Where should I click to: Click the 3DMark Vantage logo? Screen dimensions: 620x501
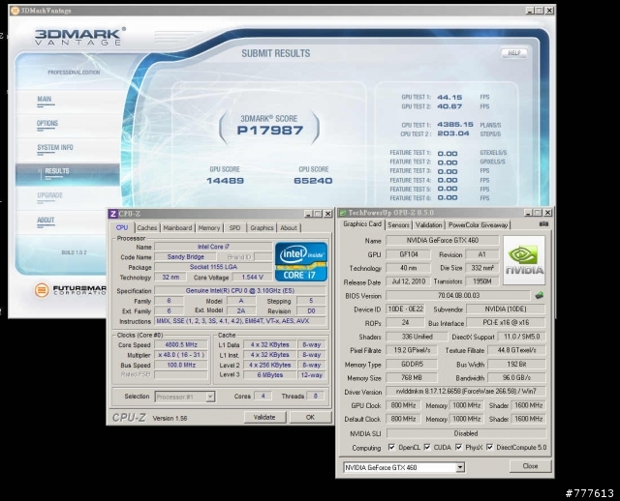tap(79, 36)
